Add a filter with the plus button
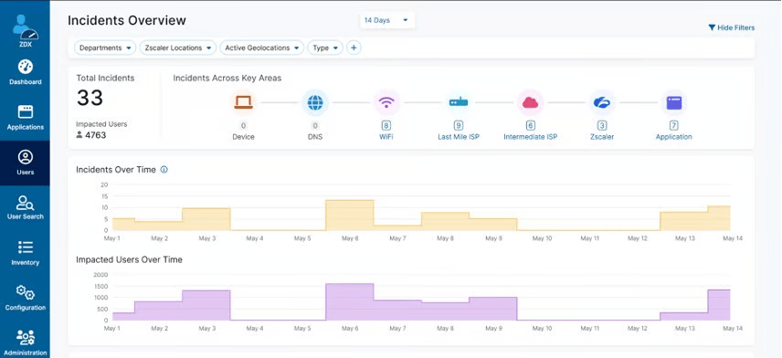782x358 pixels. pyautogui.click(x=354, y=47)
